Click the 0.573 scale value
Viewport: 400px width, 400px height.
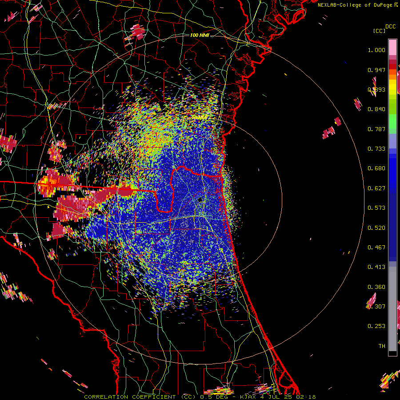tap(376, 208)
